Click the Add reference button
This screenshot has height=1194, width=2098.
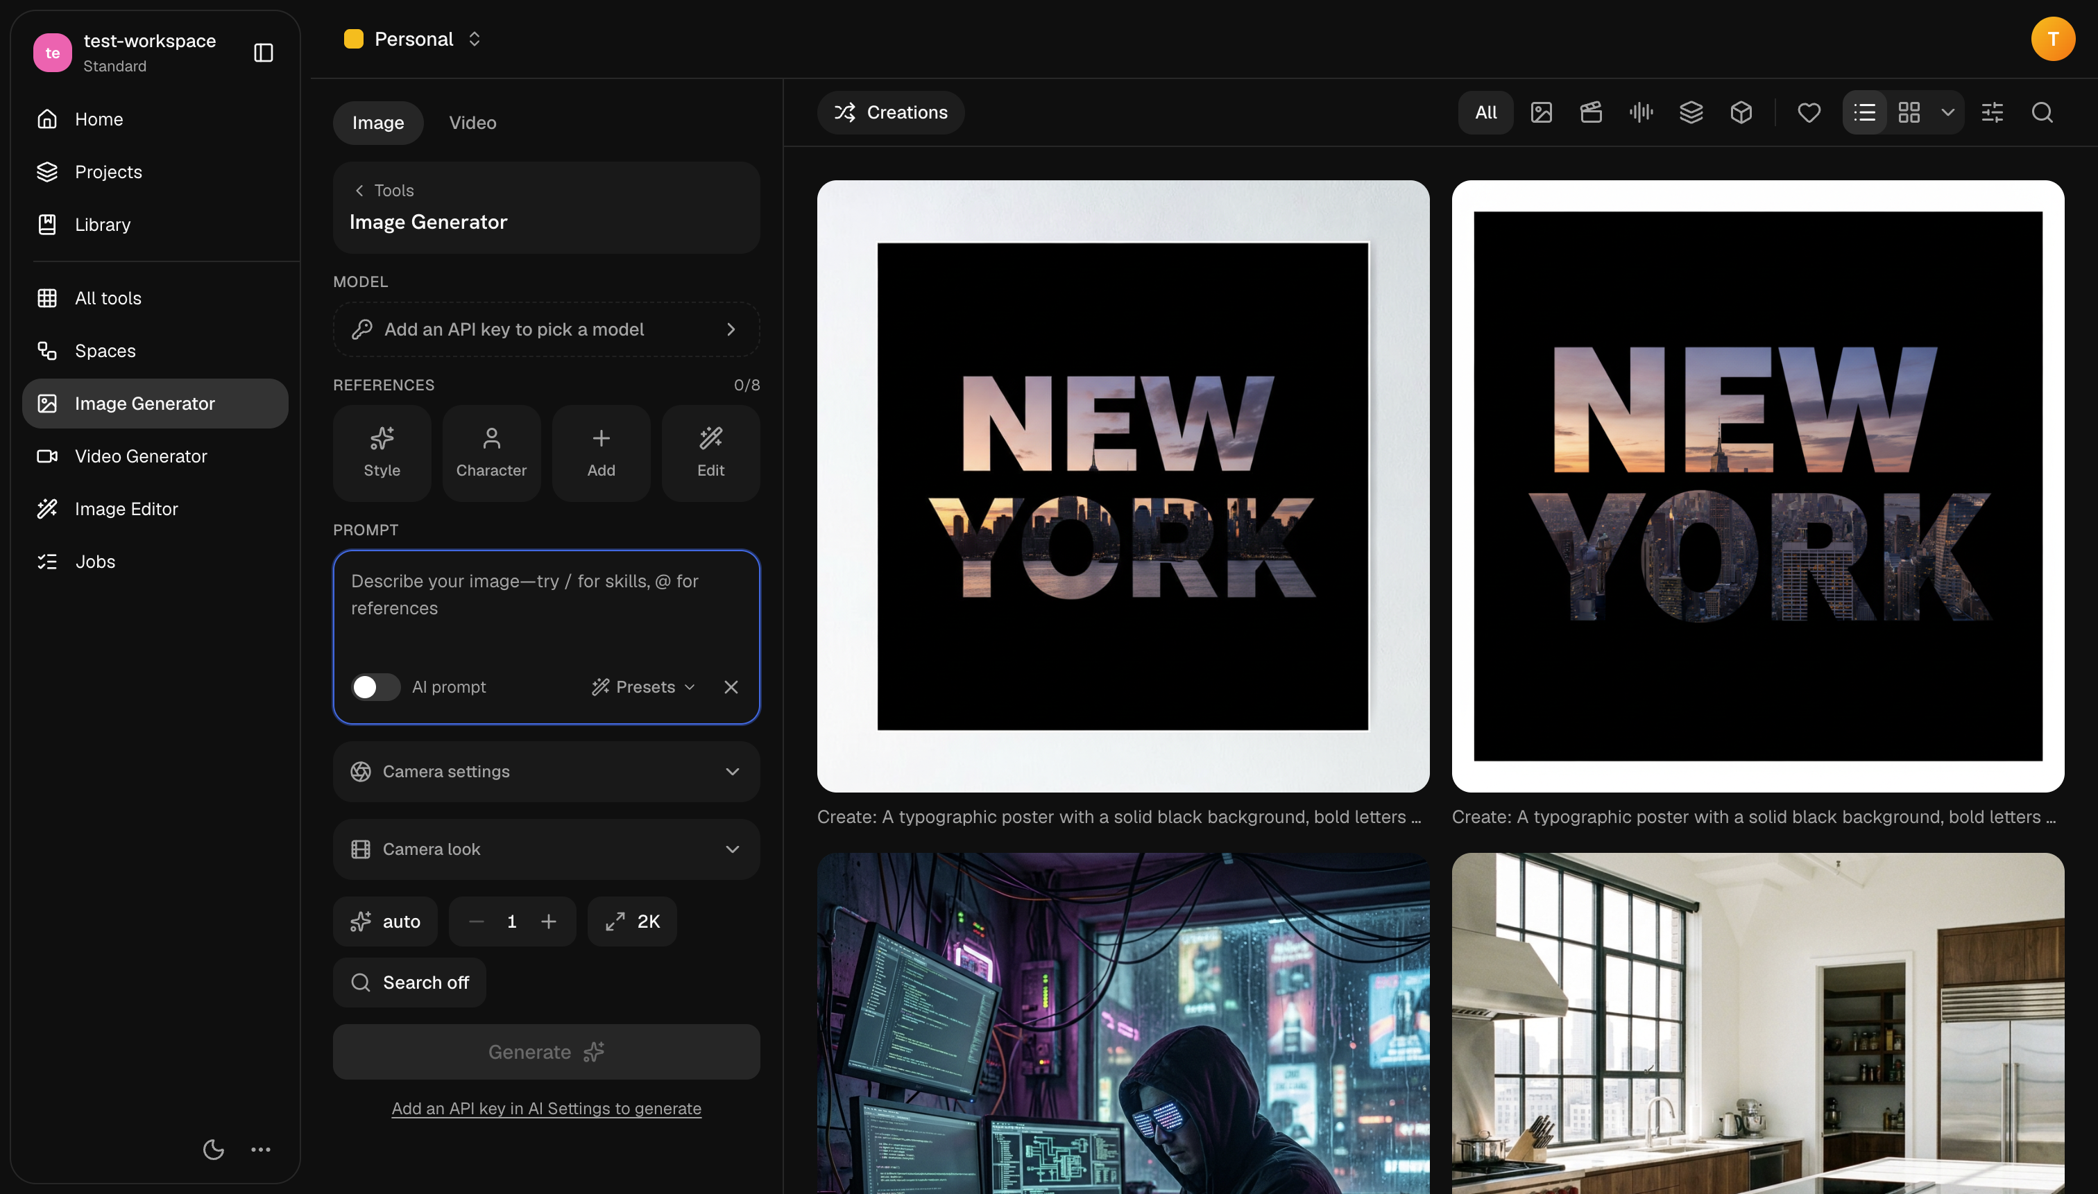[602, 453]
